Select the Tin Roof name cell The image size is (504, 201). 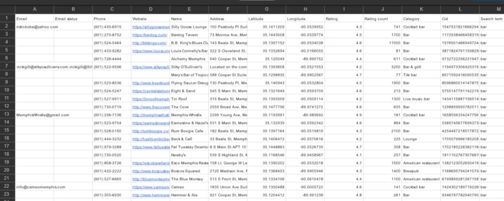pyautogui.click(x=189, y=99)
